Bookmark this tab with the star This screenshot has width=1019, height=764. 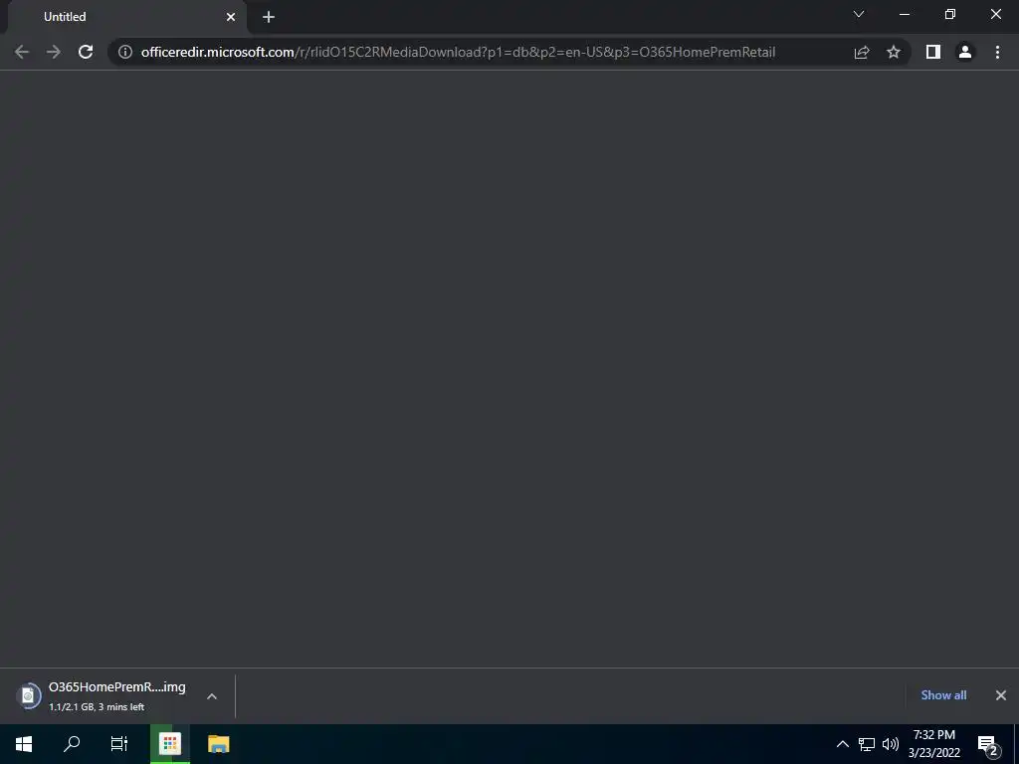894,52
